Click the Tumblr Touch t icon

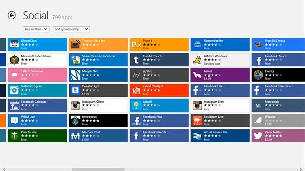pos(136,60)
